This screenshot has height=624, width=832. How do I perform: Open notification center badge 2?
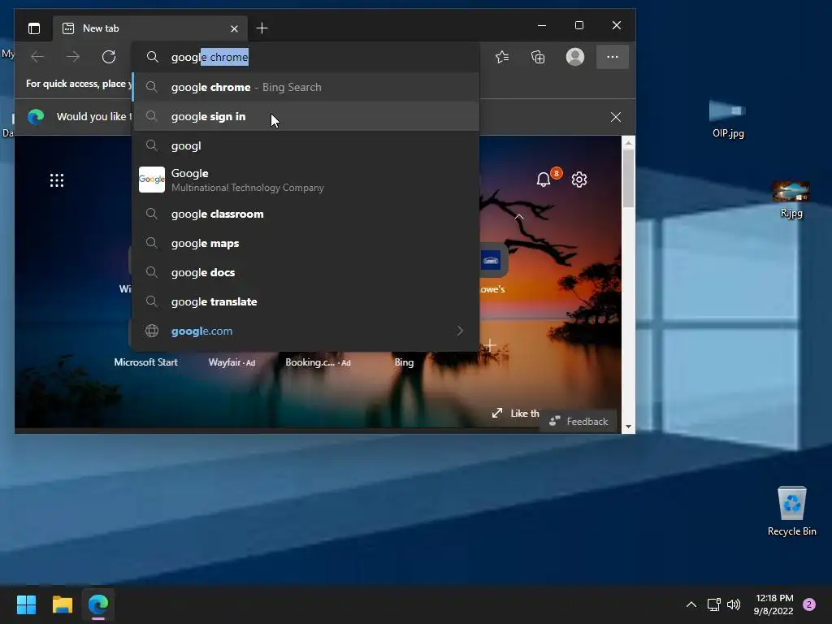tap(809, 604)
